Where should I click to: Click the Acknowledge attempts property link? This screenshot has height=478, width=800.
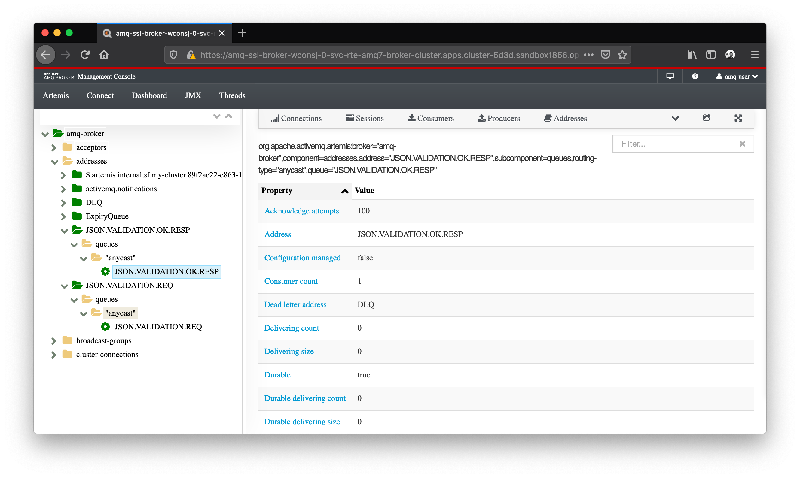[x=301, y=211]
